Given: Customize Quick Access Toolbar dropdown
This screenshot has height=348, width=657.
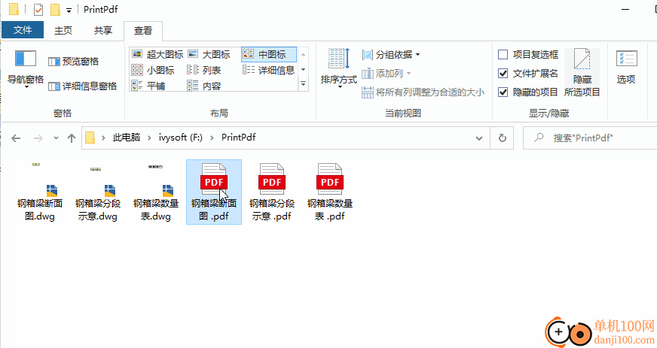Looking at the screenshot, I should [69, 11].
